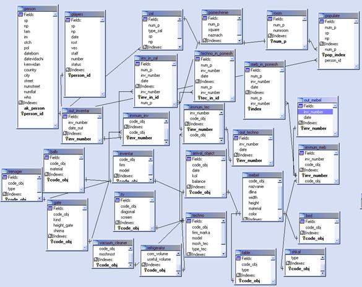The height and width of the screenshot is (287, 362).
Task: Select the highlighted inv_number field in out_mebel
Action: click(315, 112)
